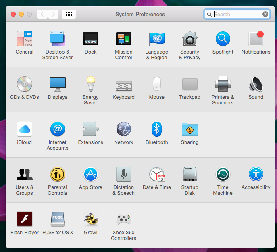Click the Show All grid button
This screenshot has height=252, width=277.
69,14
